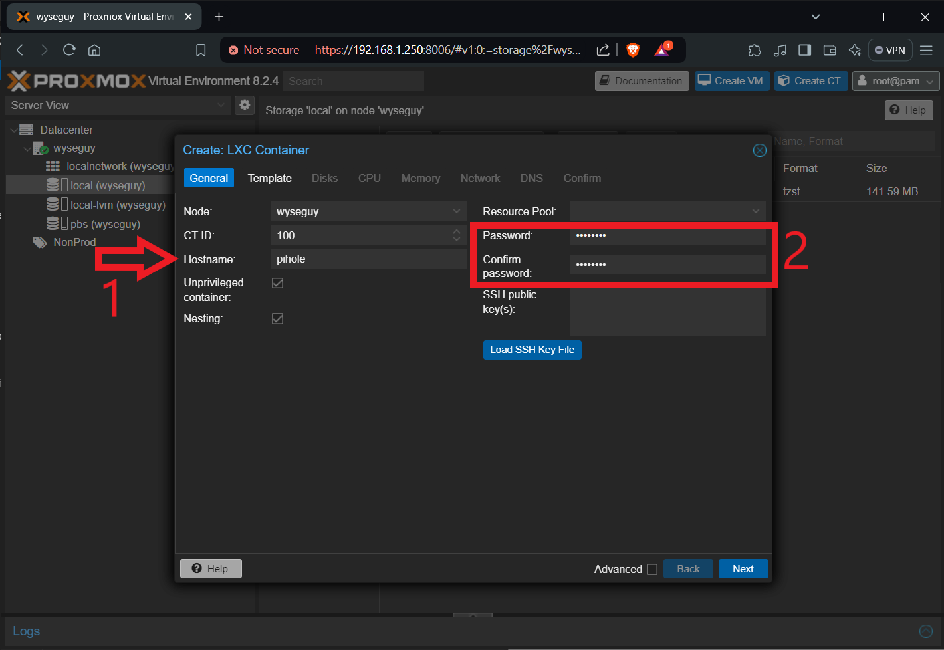
Task: Enable the Advanced checkbox
Action: pos(652,569)
